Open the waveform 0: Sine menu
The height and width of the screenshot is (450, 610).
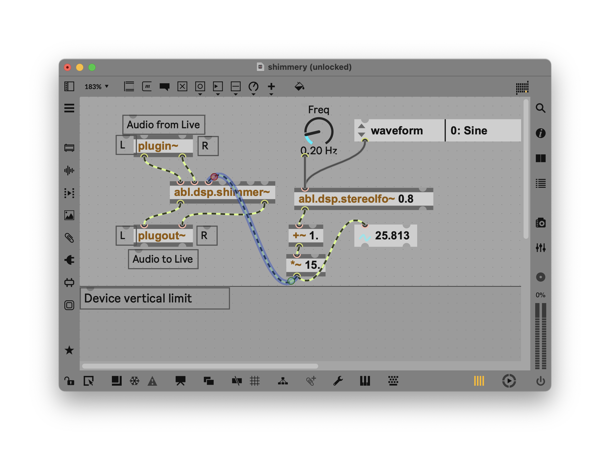(483, 131)
